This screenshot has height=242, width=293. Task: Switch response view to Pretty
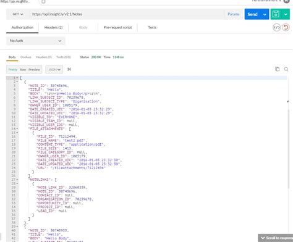[13, 70]
